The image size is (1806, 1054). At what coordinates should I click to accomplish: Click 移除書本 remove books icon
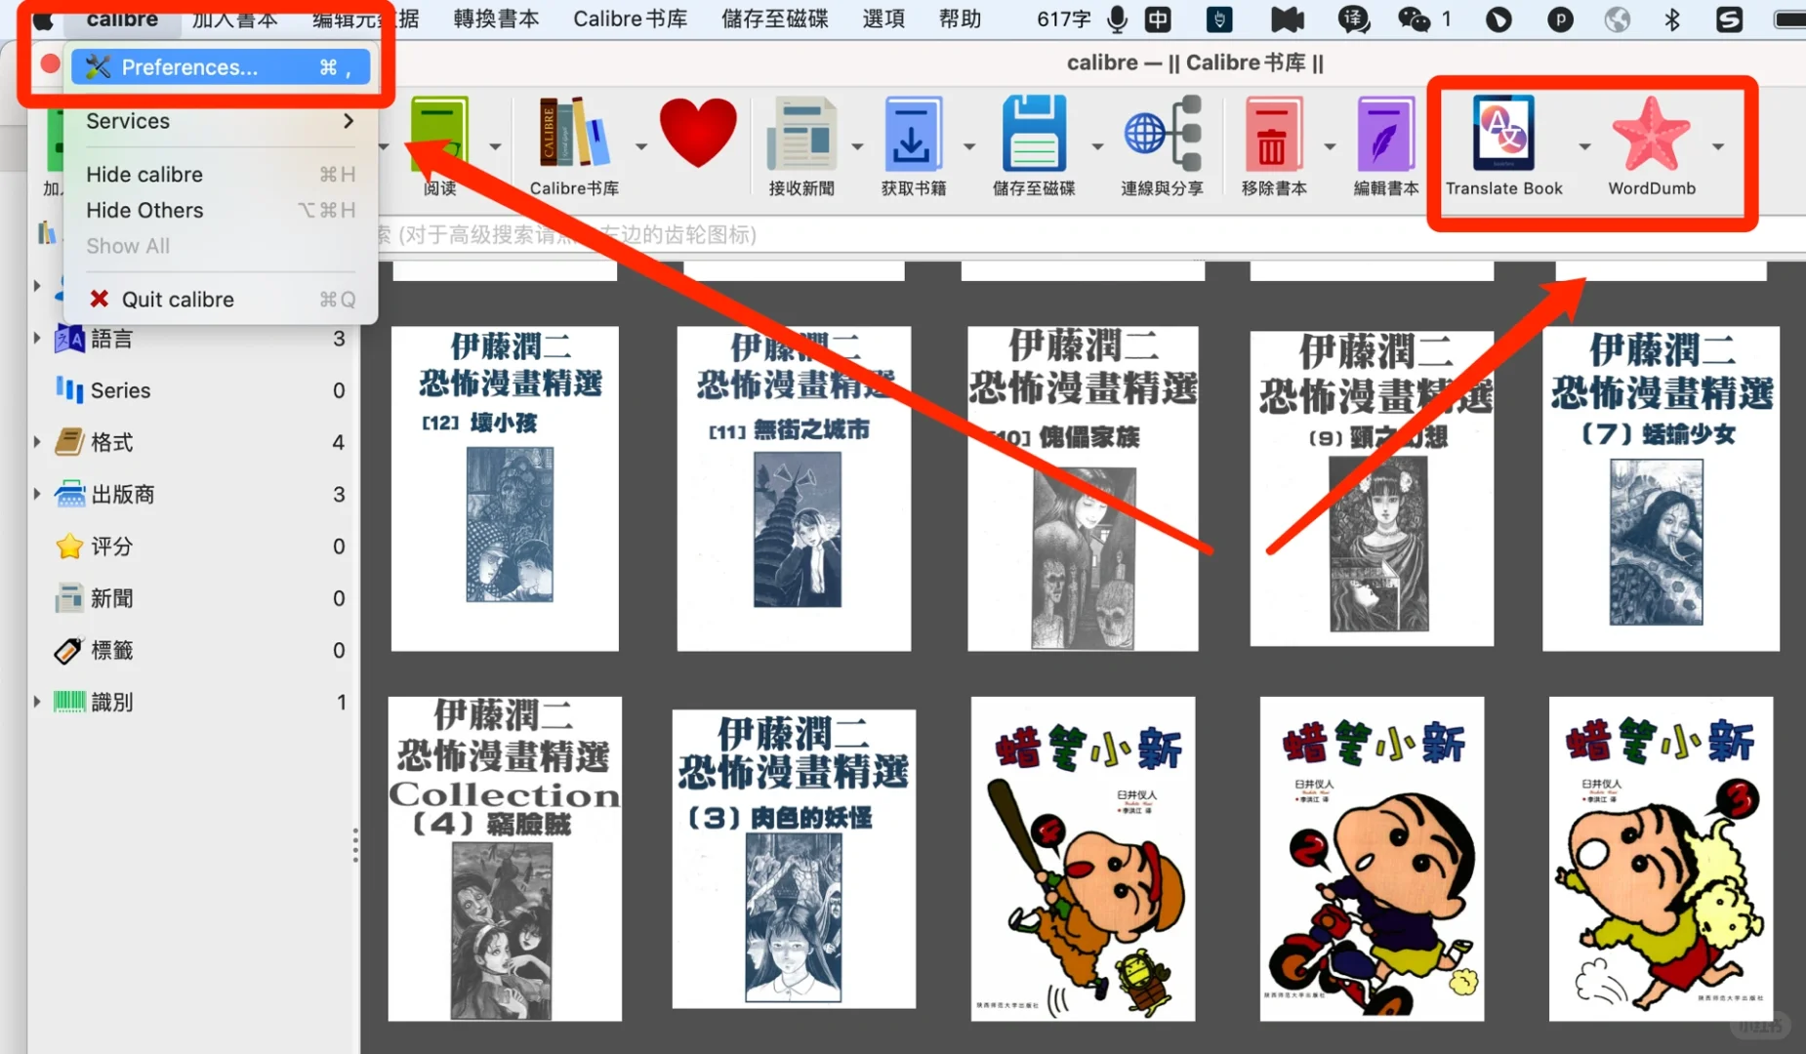[1273, 135]
